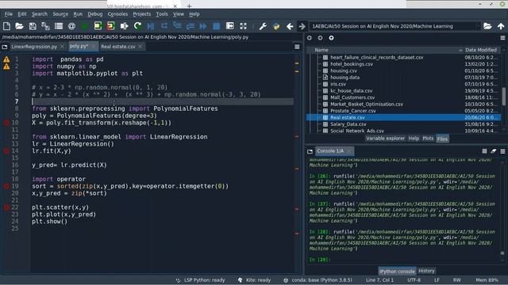
Task: Go to previous folder in the Files pane
Action: (310, 38)
